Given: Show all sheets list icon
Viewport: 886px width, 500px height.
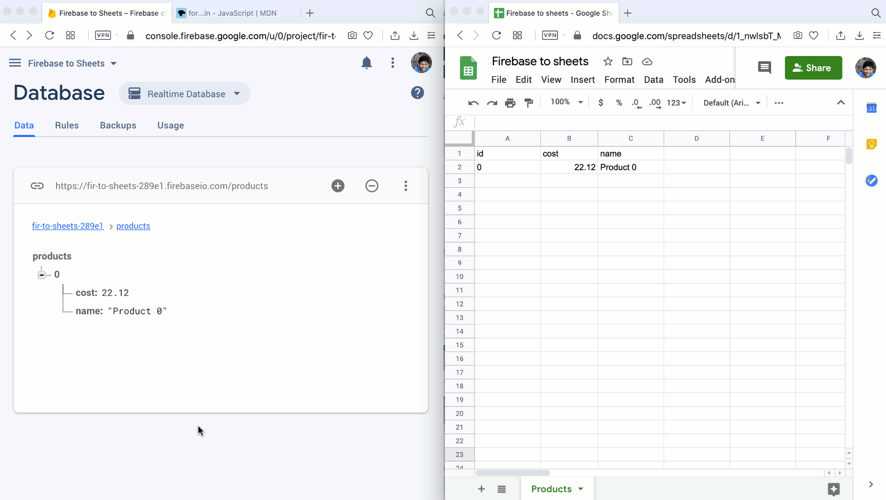Looking at the screenshot, I should click(501, 489).
